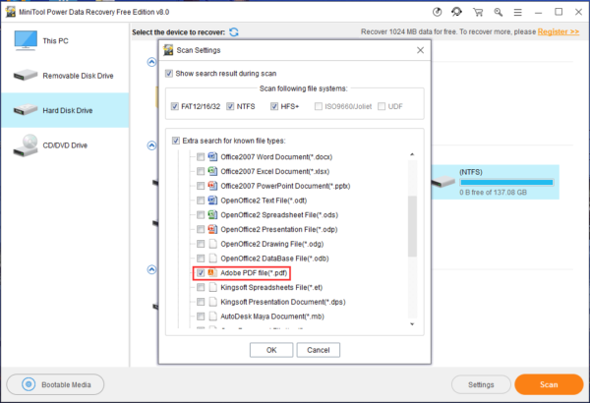590x403 pixels.
Task: Collapse the third device group chevron
Action: coord(151,269)
